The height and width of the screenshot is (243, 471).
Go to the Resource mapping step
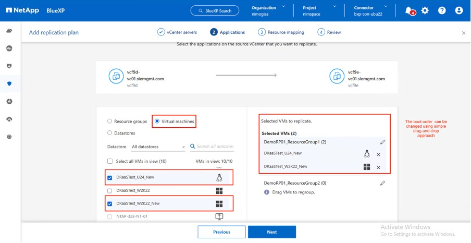283,32
